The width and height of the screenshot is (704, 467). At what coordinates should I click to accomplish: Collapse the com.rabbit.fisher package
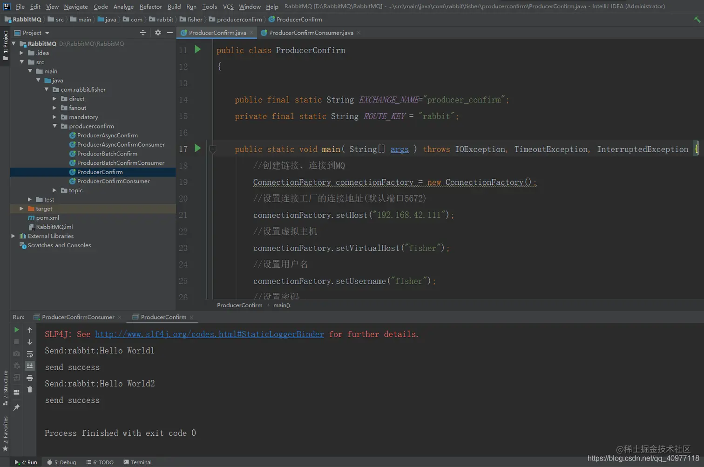[x=47, y=89]
